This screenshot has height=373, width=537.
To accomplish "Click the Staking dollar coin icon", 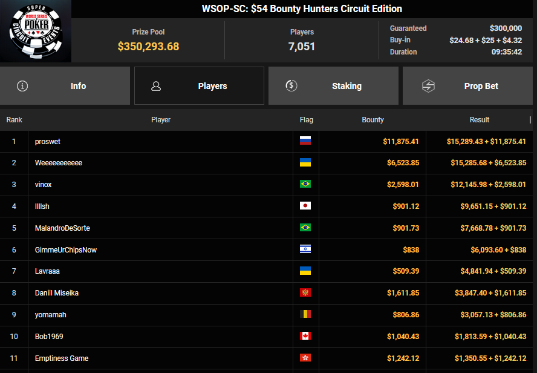I will (x=291, y=86).
